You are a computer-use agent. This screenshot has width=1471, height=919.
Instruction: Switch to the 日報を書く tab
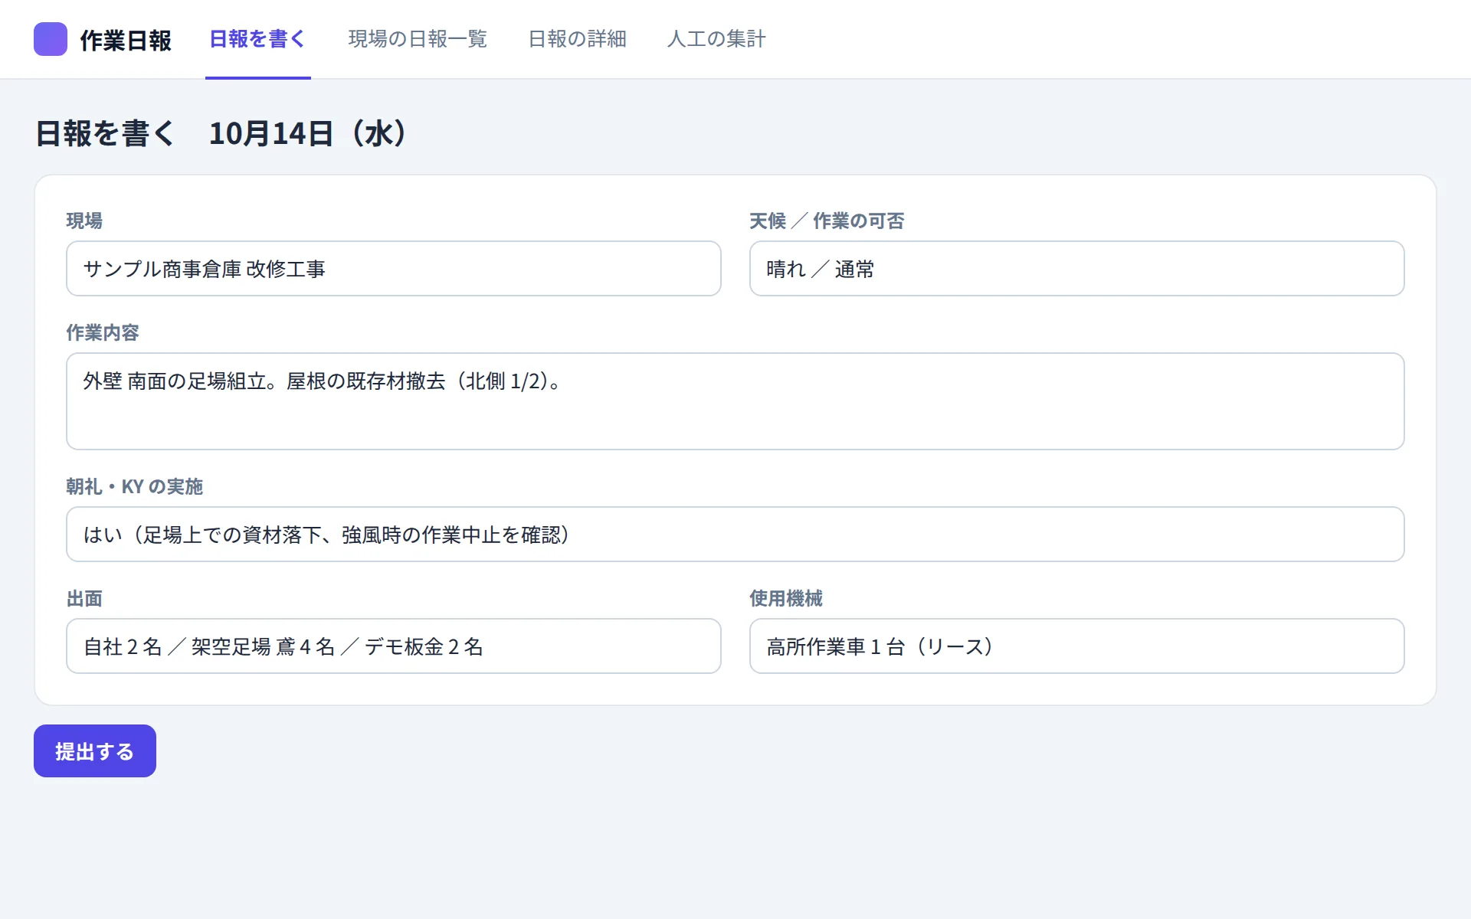pyautogui.click(x=257, y=39)
